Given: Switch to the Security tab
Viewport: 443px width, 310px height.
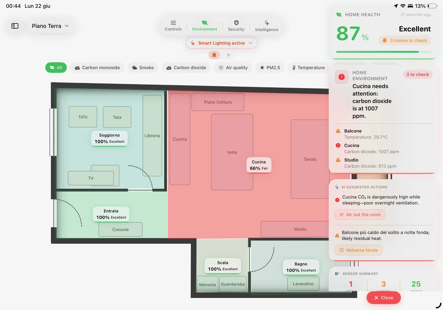Looking at the screenshot, I should [236, 26].
